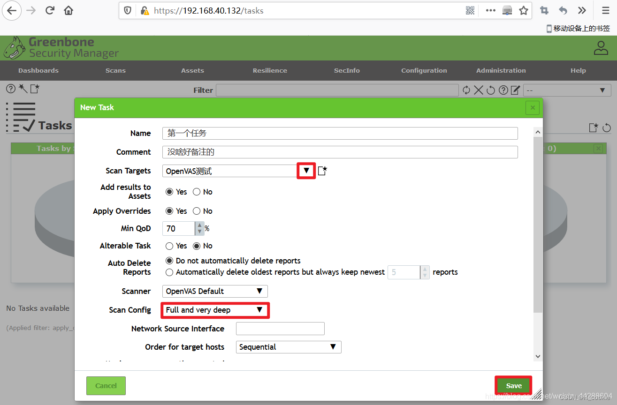
Task: Open the Resilience menu
Action: point(270,70)
